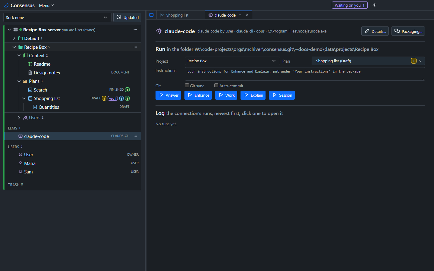The height and width of the screenshot is (271, 434).
Task: Click the Readme book icon
Action: pos(30,64)
